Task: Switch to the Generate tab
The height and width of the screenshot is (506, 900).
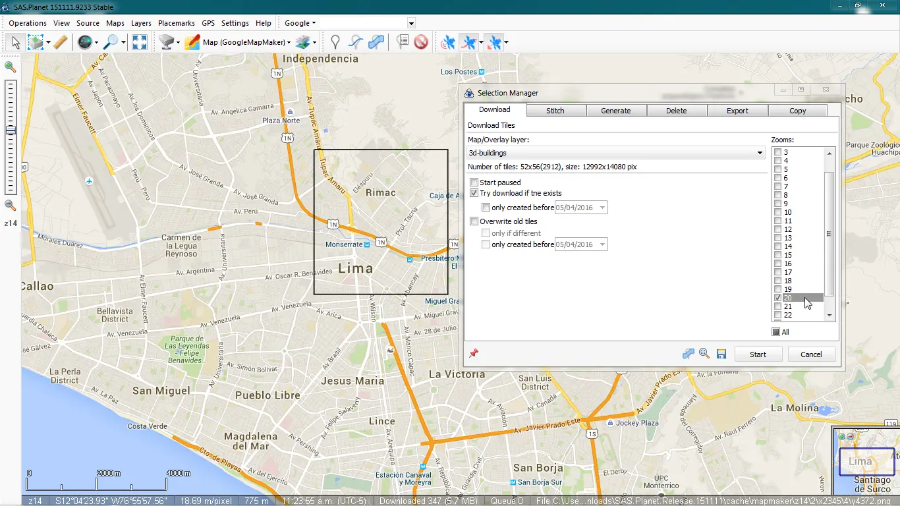Action: (616, 111)
